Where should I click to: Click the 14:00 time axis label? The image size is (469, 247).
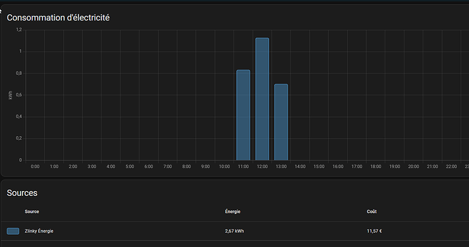pos(300,167)
